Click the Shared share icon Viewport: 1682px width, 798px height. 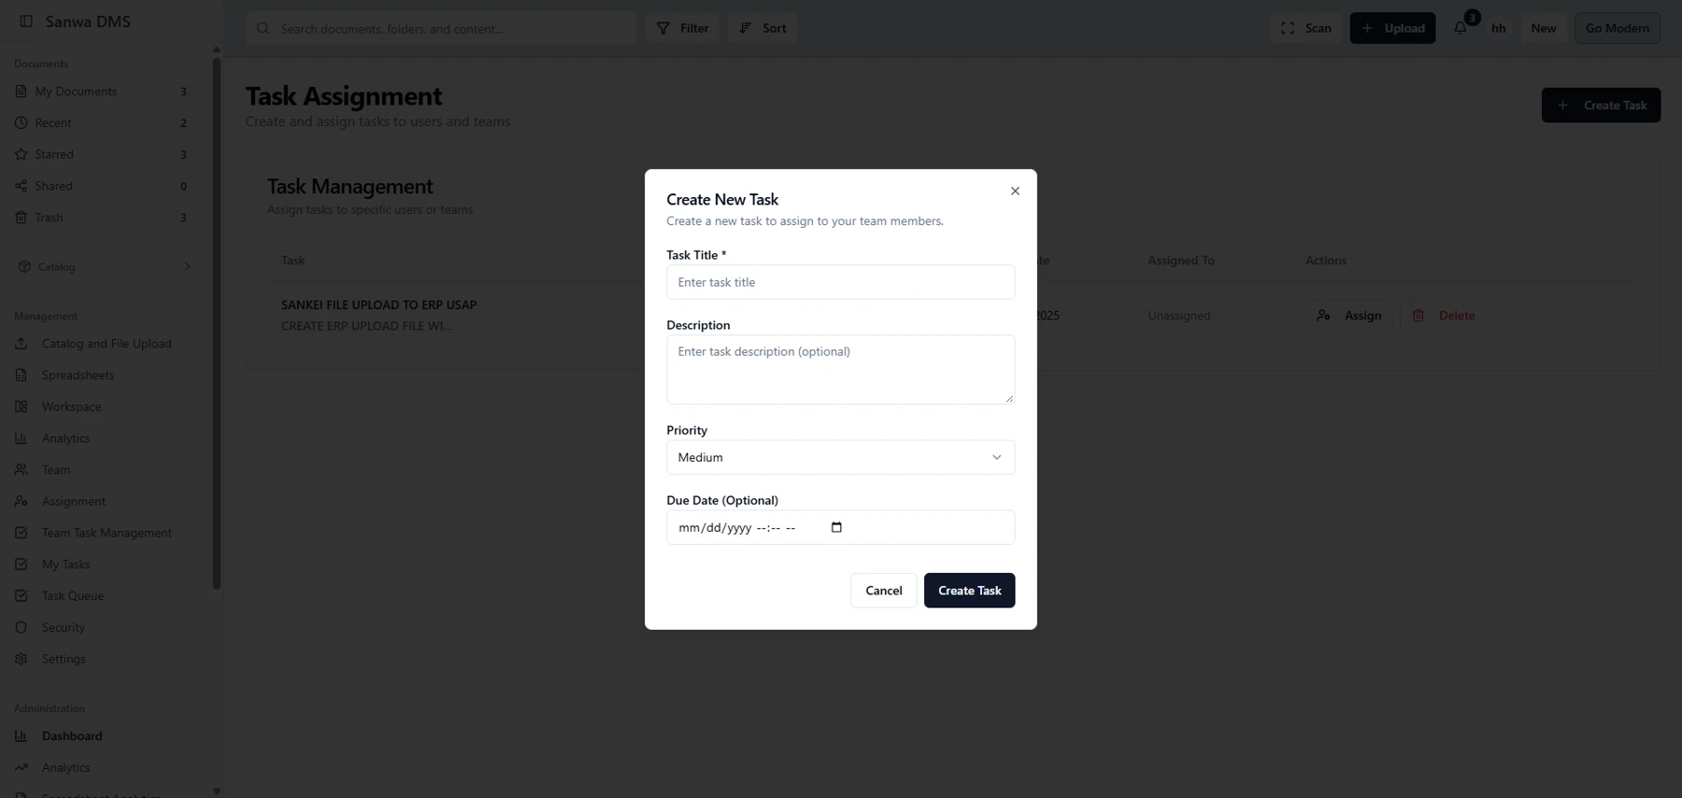21,186
